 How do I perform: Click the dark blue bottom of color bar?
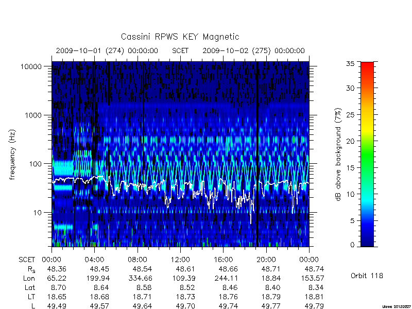(x=367, y=243)
